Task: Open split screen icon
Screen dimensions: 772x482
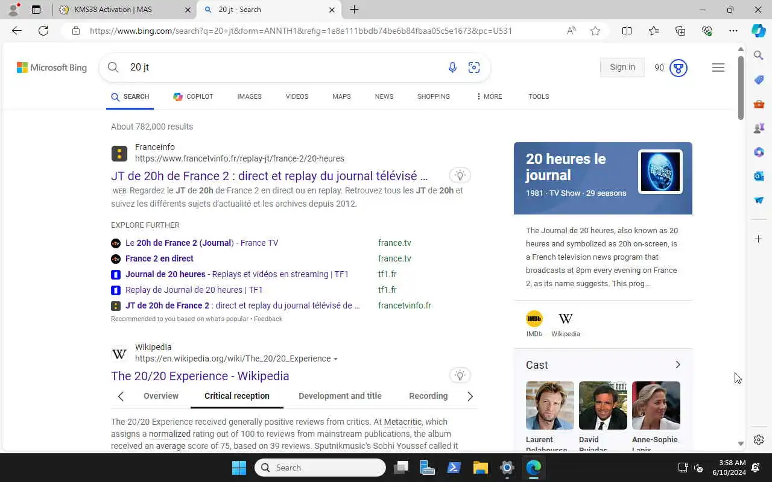Action: coord(627,31)
